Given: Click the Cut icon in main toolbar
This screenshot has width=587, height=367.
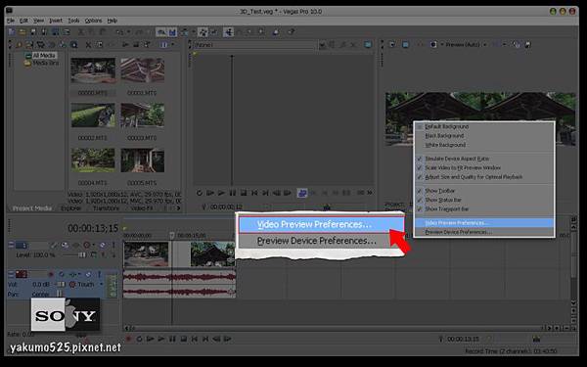Looking at the screenshot, I should tap(81, 32).
